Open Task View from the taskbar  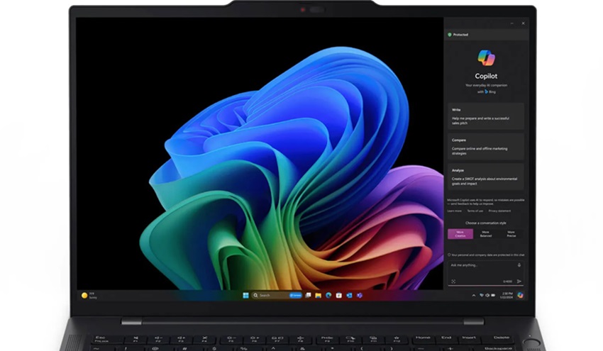tap(308, 295)
